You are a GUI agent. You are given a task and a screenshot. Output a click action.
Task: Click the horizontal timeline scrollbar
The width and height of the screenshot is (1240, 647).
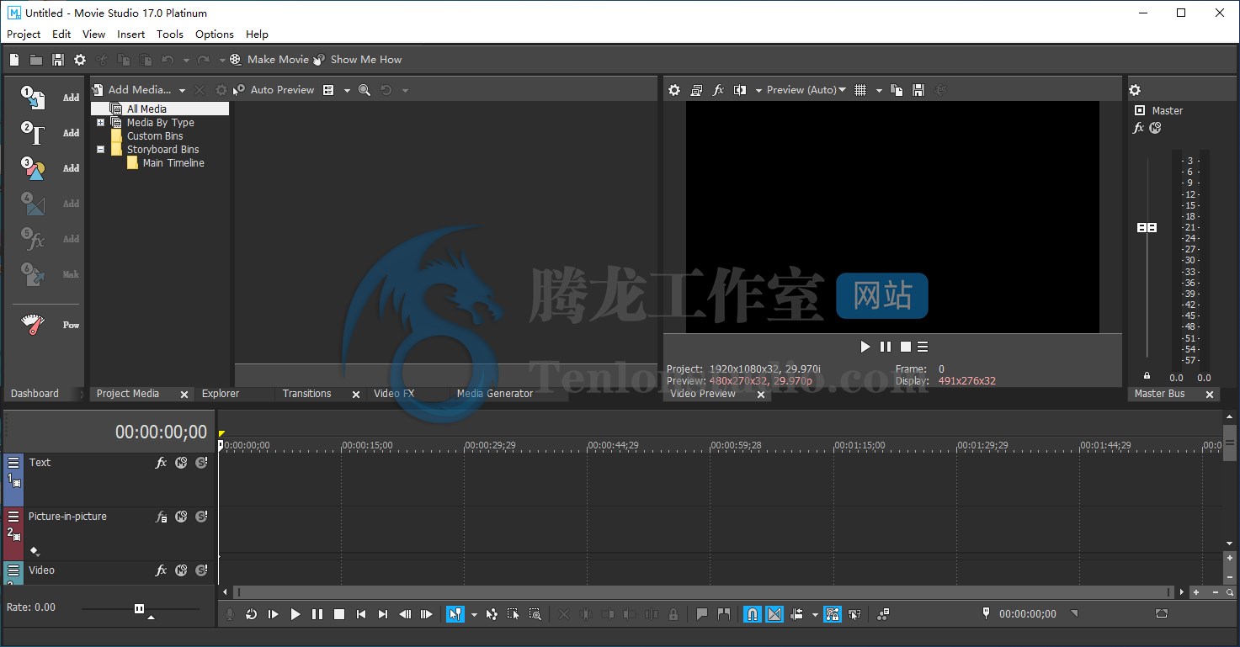coord(705,592)
